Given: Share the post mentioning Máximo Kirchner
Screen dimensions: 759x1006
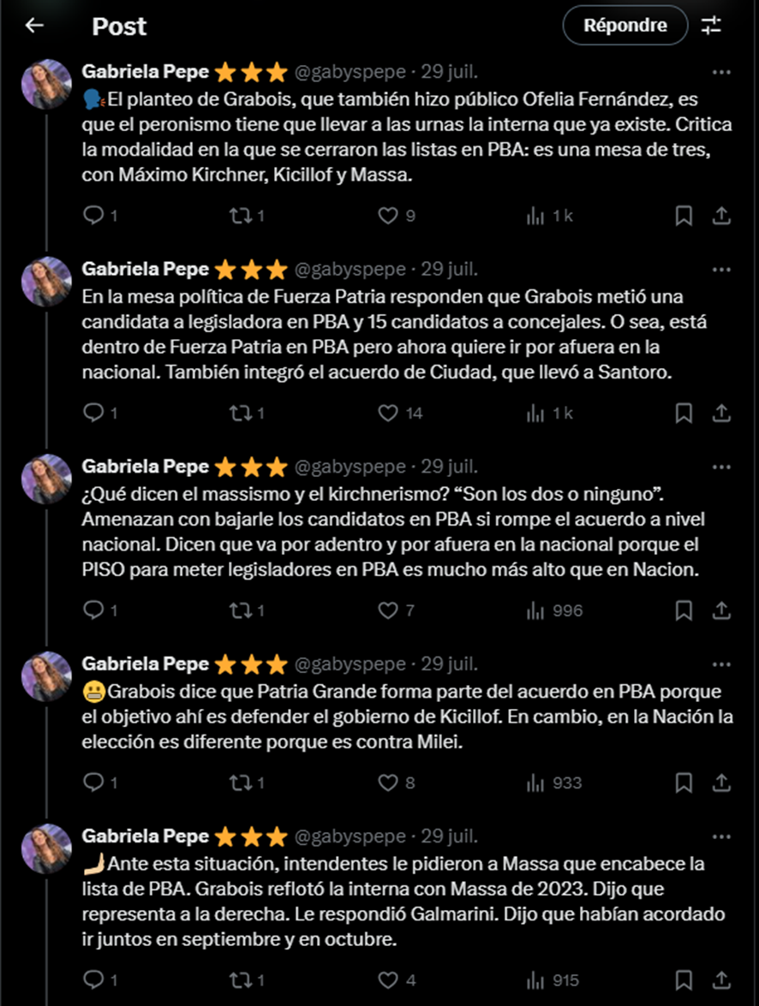Looking at the screenshot, I should [721, 216].
